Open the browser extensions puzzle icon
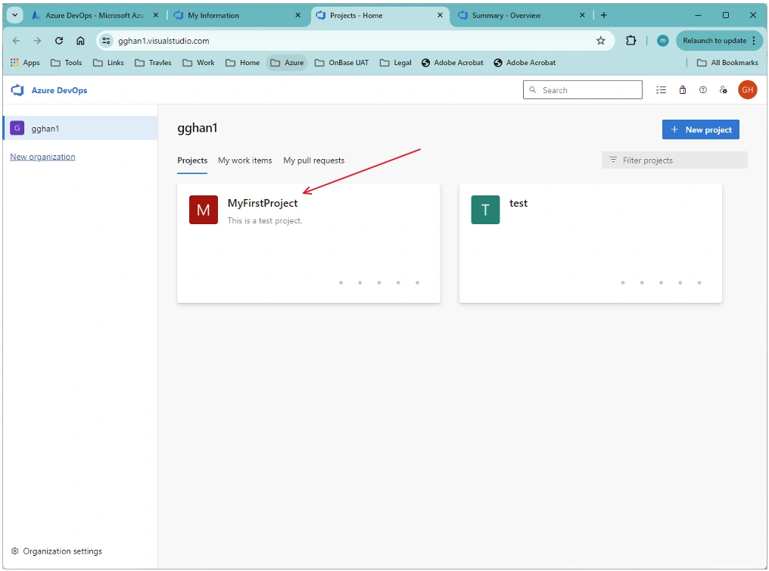Image resolution: width=769 pixels, height=571 pixels. click(631, 41)
